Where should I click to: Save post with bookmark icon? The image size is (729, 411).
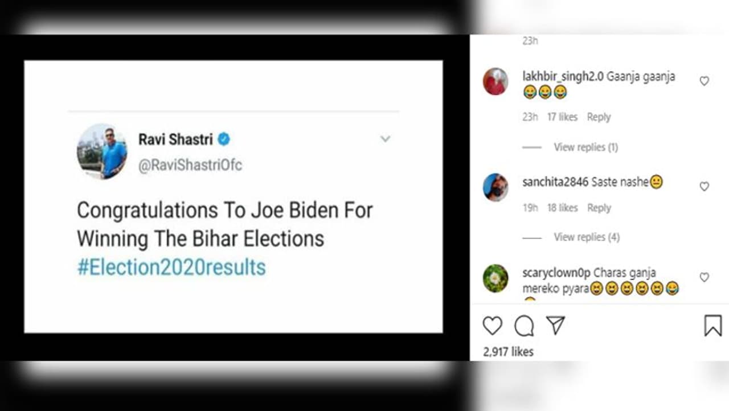coord(712,326)
